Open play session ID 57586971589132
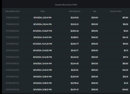 12,18
